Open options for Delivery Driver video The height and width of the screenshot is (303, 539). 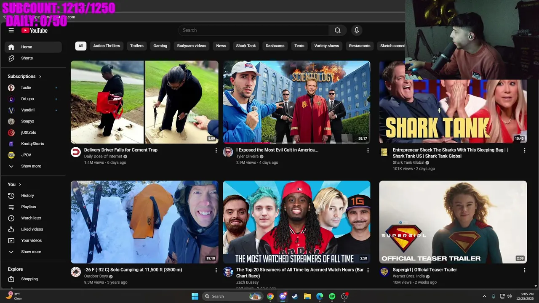[216, 150]
